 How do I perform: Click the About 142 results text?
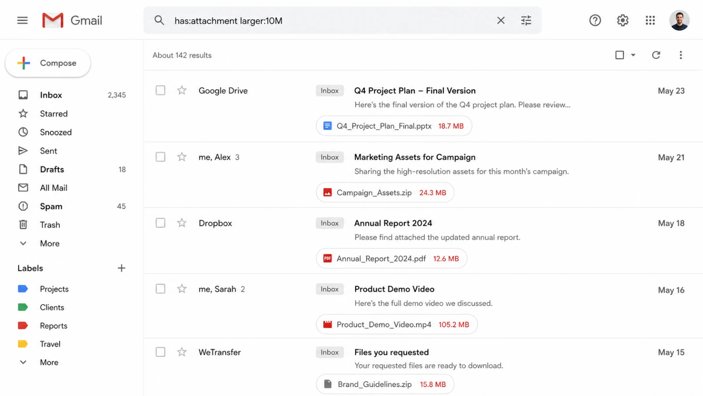(182, 55)
